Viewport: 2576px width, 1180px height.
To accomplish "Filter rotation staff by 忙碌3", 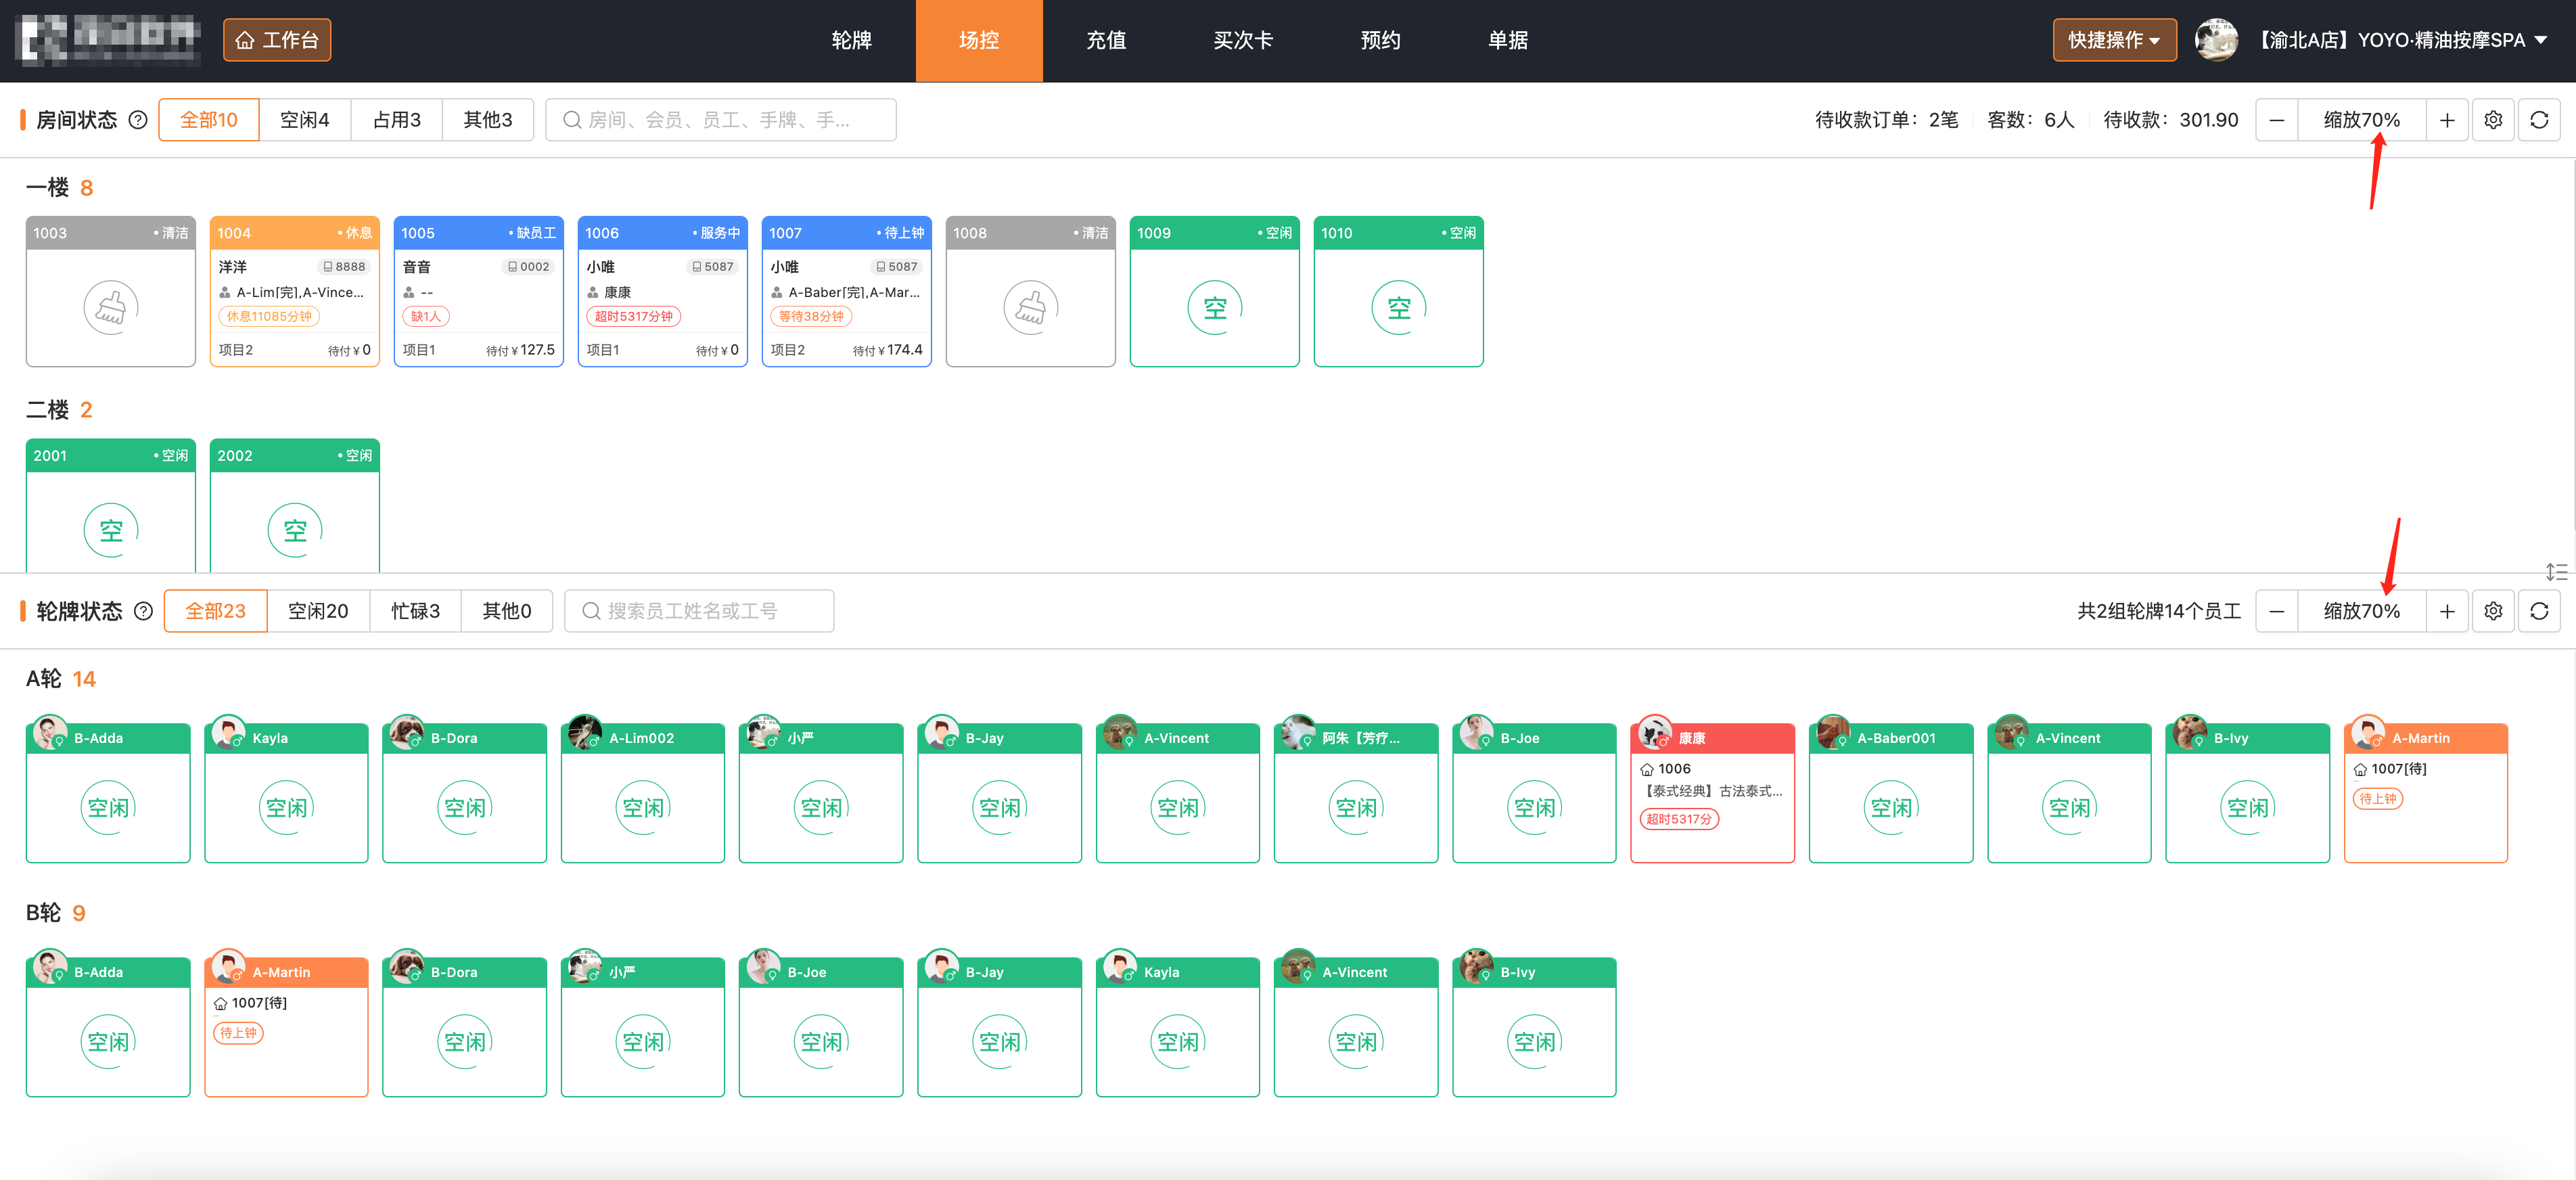I will [414, 611].
